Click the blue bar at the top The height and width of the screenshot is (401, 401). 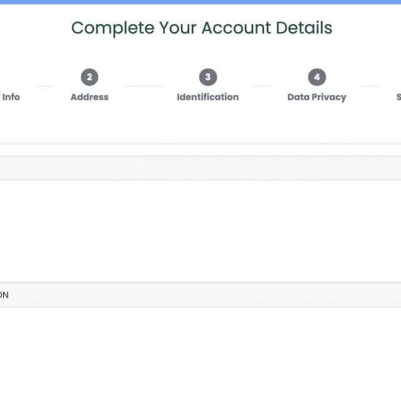(200, 2)
